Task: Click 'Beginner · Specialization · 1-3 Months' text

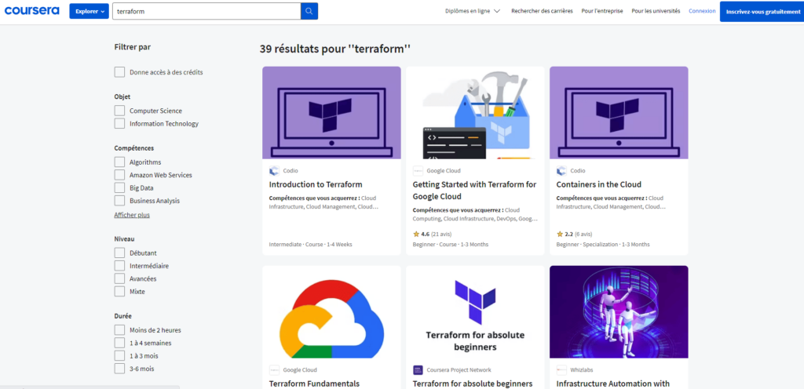Action: 603,244
